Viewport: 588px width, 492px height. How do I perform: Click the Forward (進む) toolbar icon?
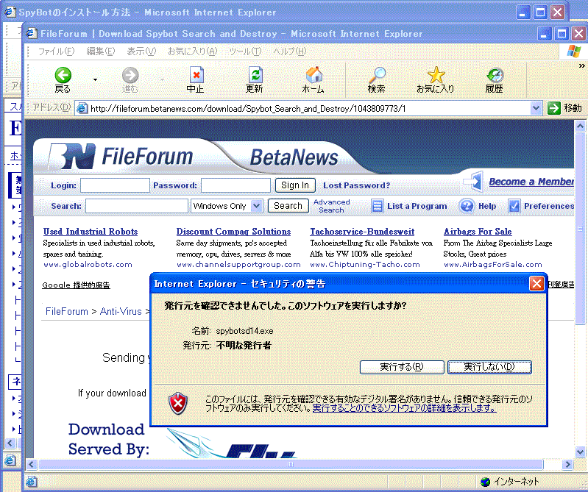[x=130, y=75]
